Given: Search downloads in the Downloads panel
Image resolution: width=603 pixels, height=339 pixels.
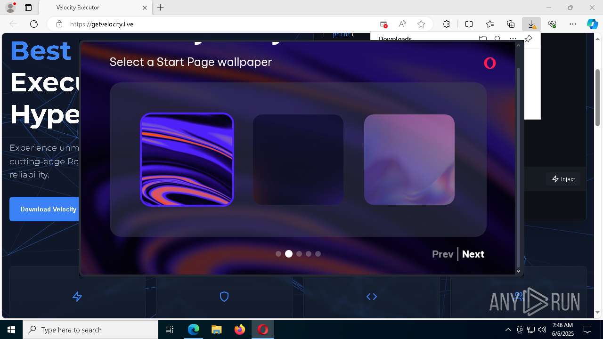Looking at the screenshot, I should click(x=497, y=39).
